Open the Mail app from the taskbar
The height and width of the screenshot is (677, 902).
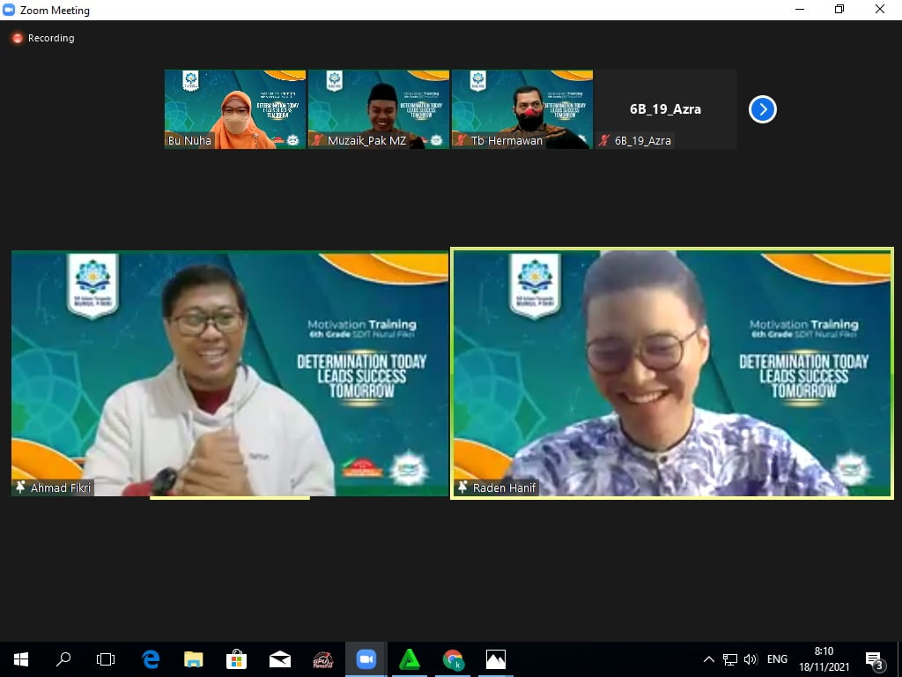pos(280,658)
